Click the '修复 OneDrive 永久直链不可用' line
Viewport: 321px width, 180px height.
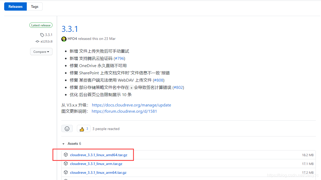tap(98, 66)
